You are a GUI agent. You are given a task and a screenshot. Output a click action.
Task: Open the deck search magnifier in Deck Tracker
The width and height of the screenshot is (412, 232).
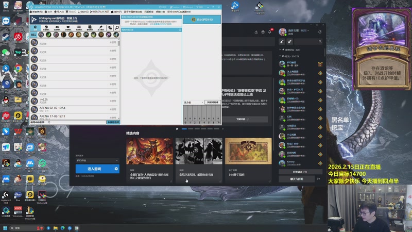(117, 28)
